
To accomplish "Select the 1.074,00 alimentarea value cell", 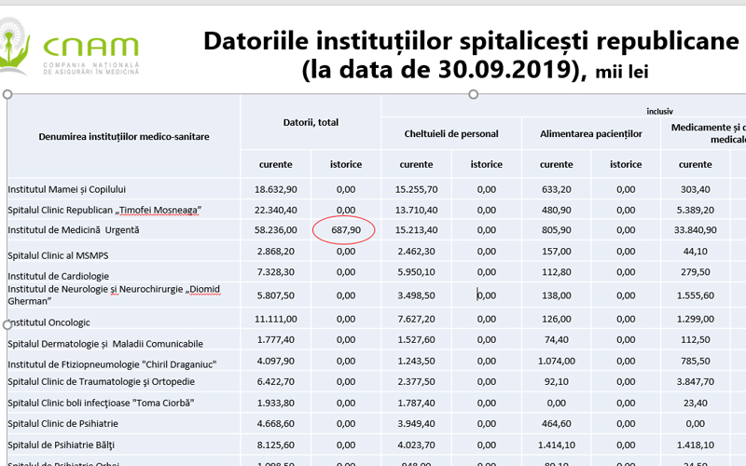I will point(556,362).
